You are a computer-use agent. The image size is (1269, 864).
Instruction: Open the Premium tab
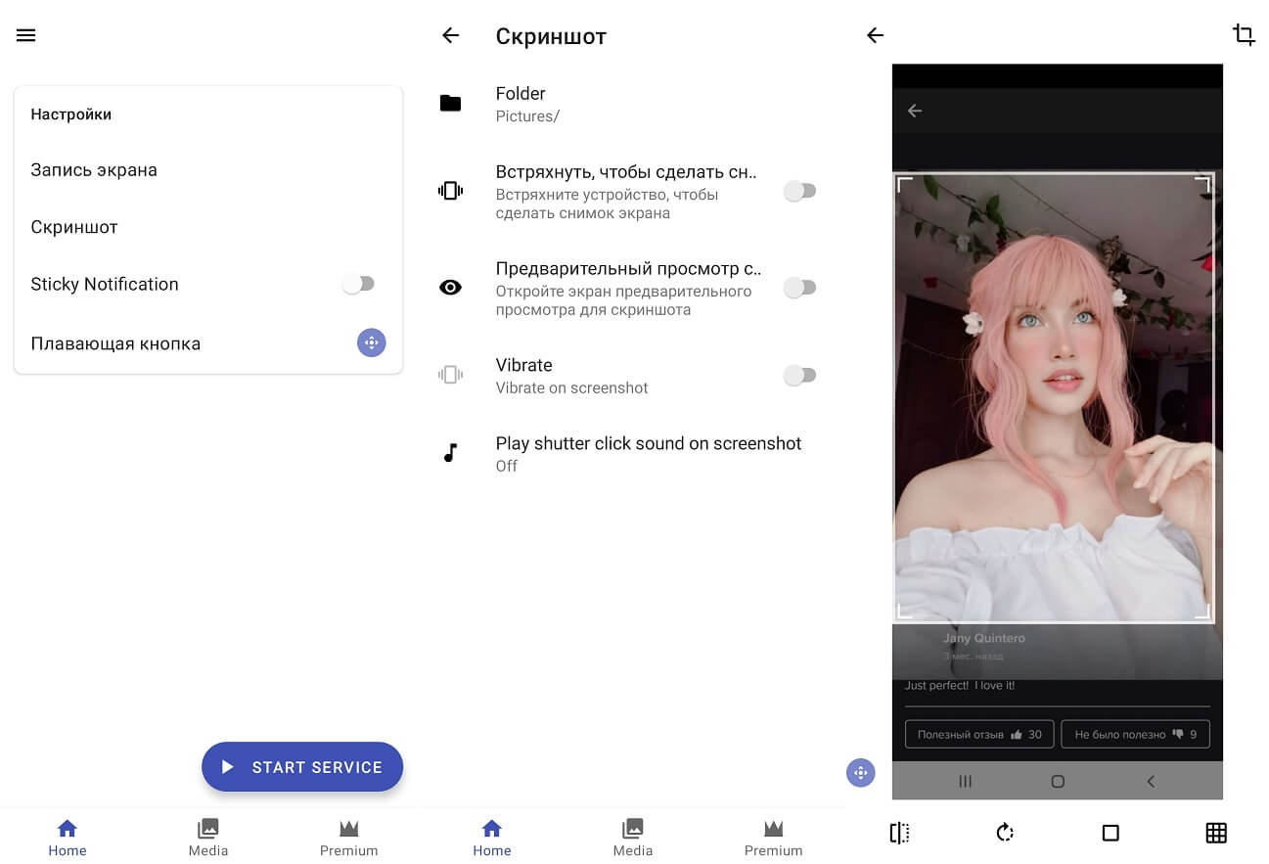point(349,837)
